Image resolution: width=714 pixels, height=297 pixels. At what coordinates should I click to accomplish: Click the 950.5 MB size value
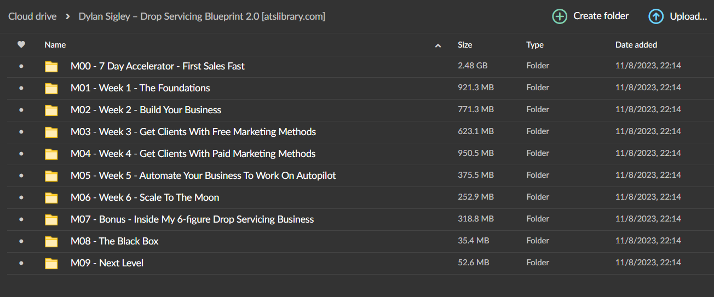click(476, 153)
